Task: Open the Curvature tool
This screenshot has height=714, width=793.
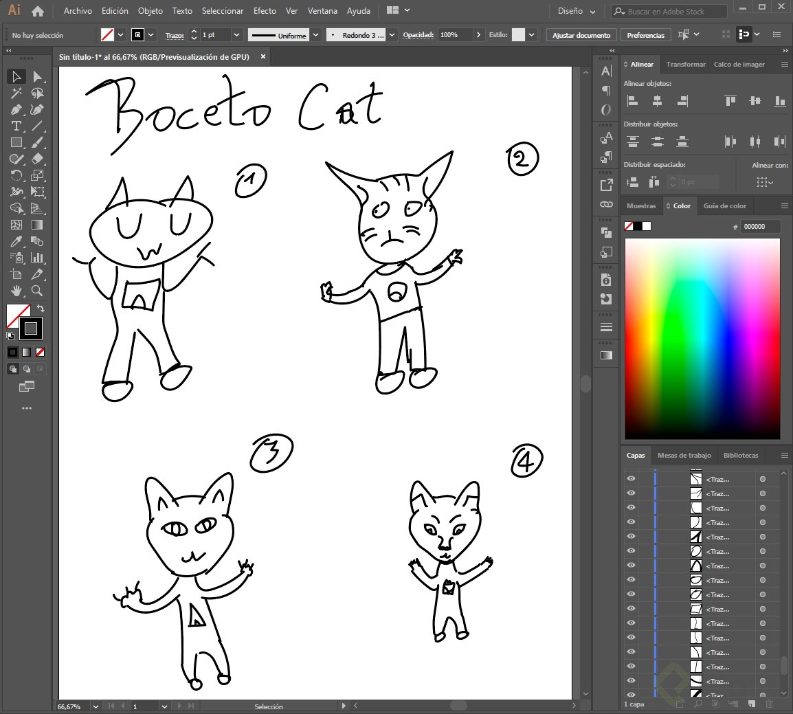Action: click(x=37, y=109)
